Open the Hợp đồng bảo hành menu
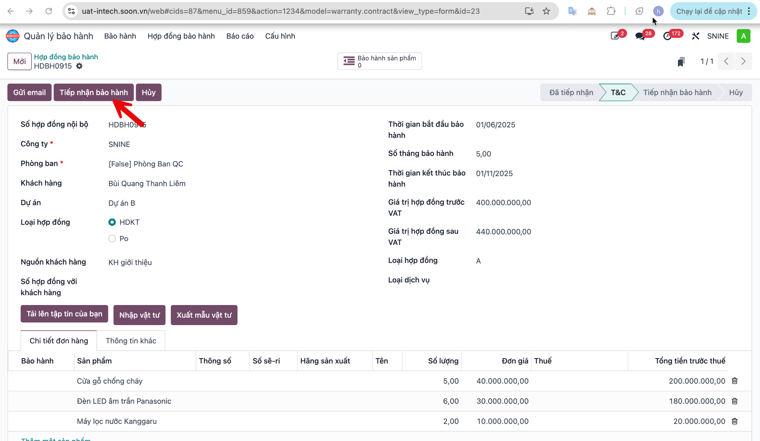This screenshot has width=760, height=441. tap(181, 36)
